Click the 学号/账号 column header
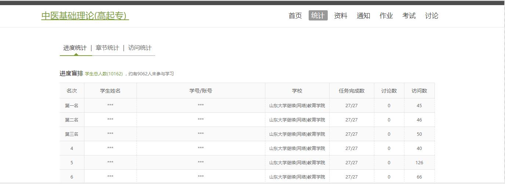This screenshot has height=184, width=505. [201, 91]
